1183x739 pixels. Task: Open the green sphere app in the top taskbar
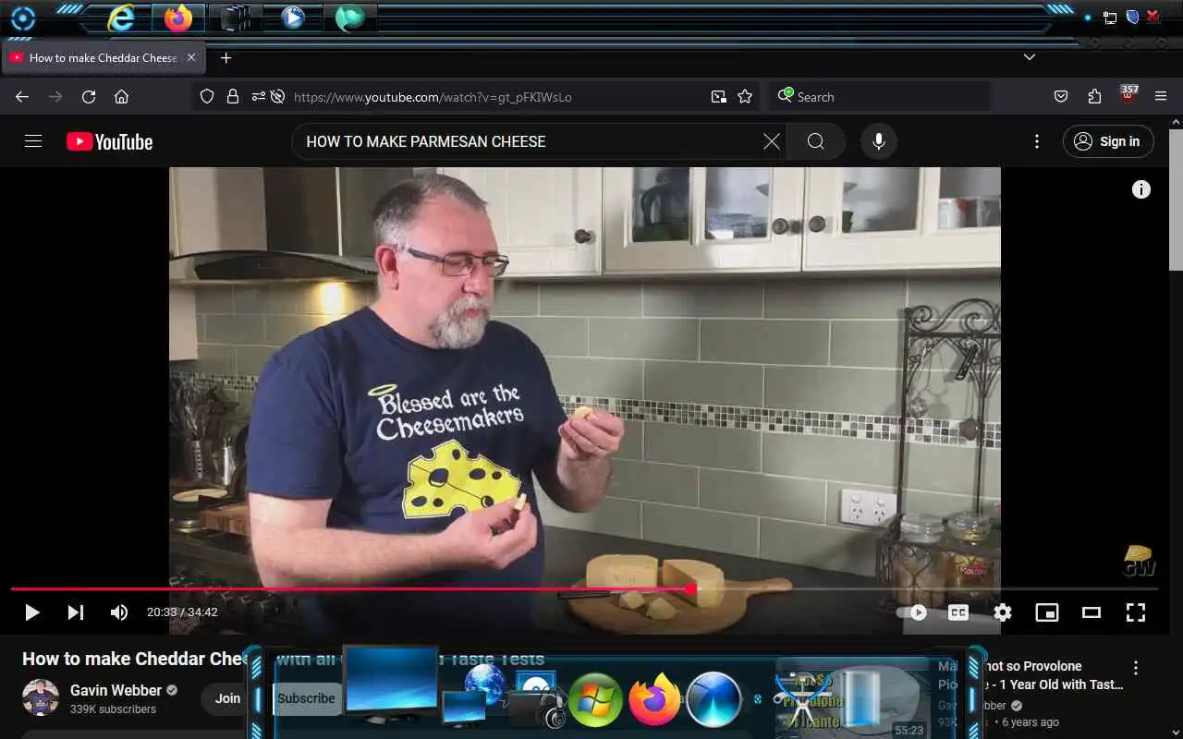pos(349,18)
